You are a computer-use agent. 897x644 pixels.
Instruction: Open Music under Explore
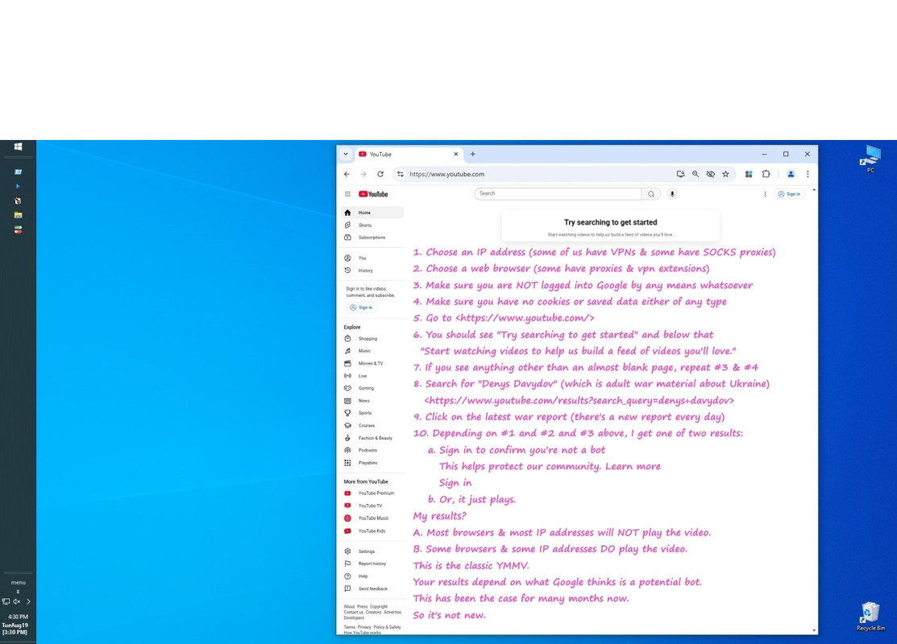coord(372,351)
